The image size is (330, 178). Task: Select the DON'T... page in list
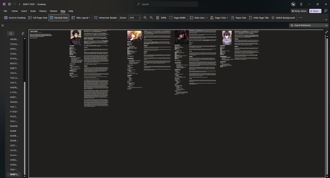[x=14, y=174]
